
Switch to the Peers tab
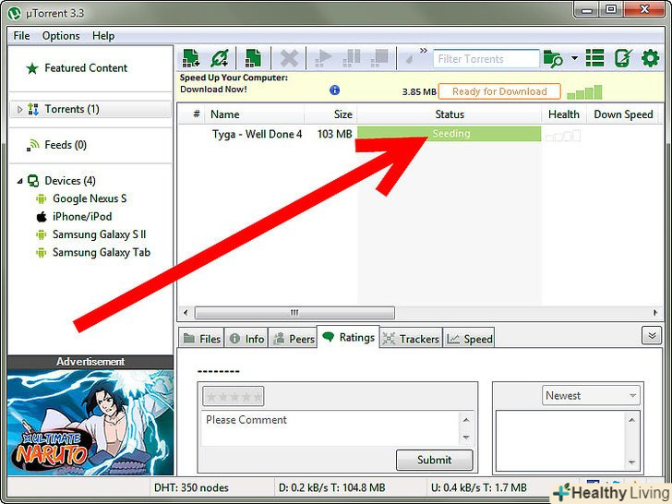point(294,339)
